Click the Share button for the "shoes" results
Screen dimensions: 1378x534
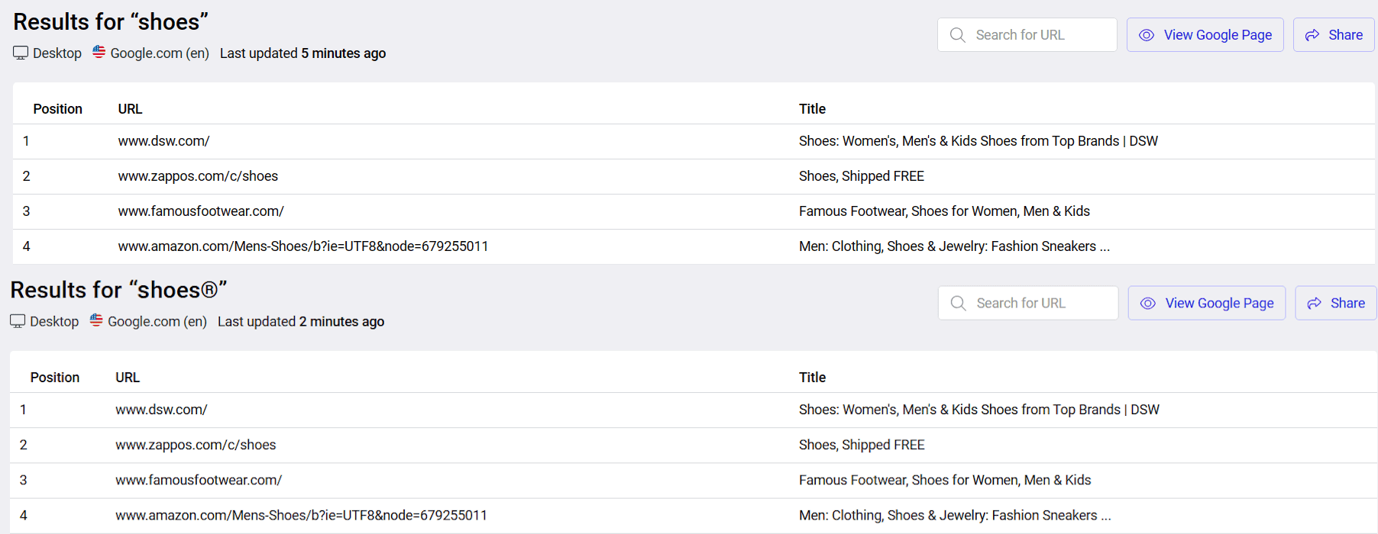pos(1334,35)
